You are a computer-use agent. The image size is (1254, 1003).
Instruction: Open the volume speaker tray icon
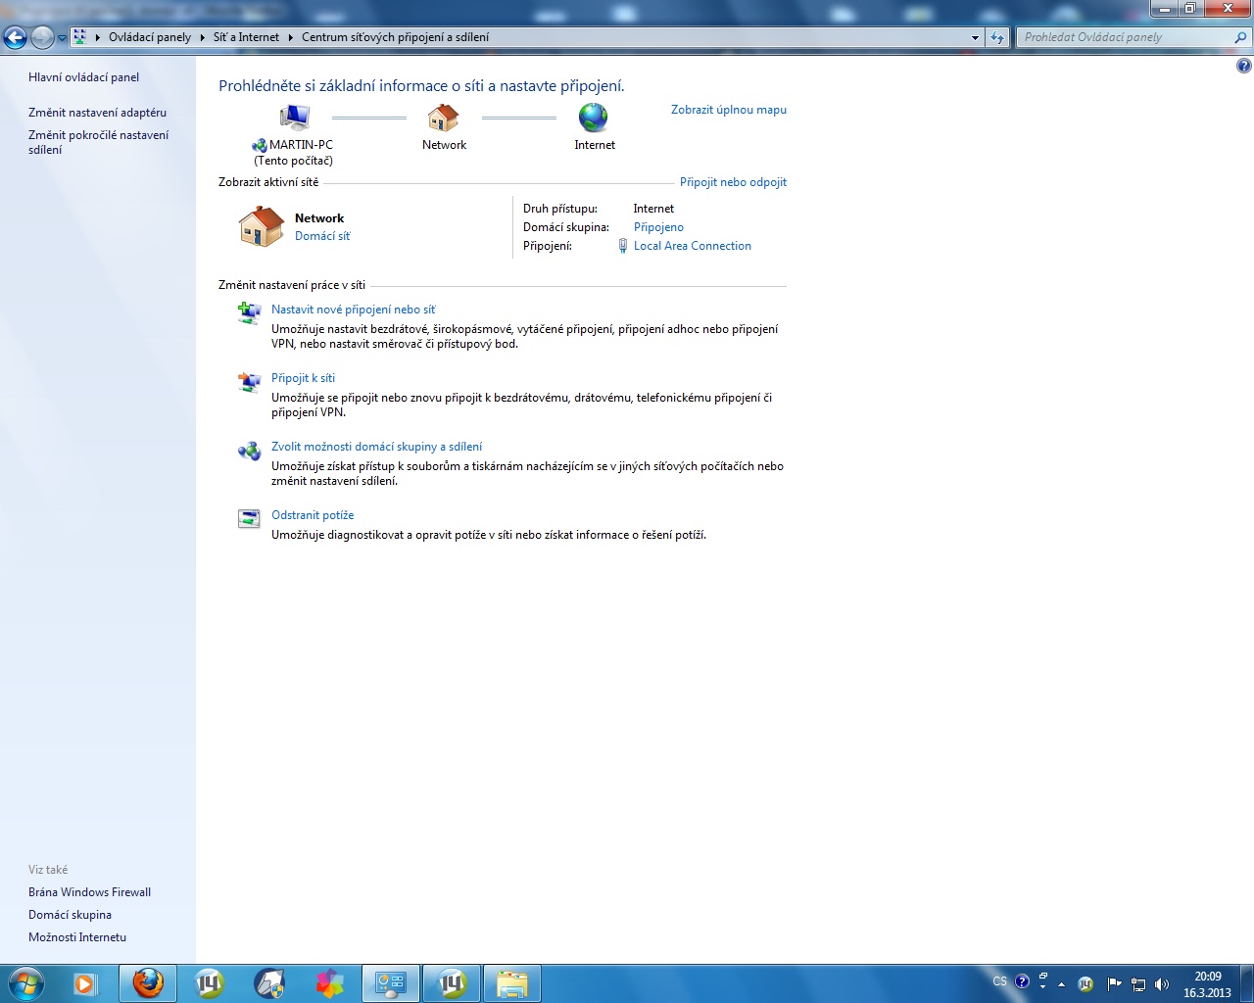pyautogui.click(x=1162, y=984)
